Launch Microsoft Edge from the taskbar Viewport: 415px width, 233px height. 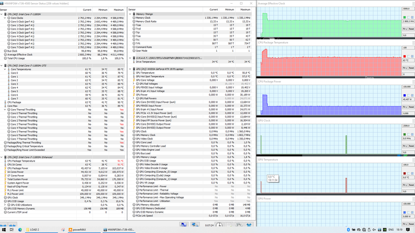point(20,230)
